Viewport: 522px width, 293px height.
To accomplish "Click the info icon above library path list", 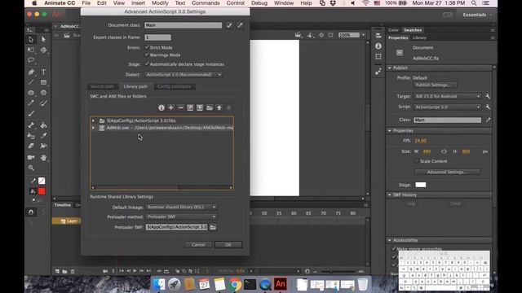I will [161, 107].
